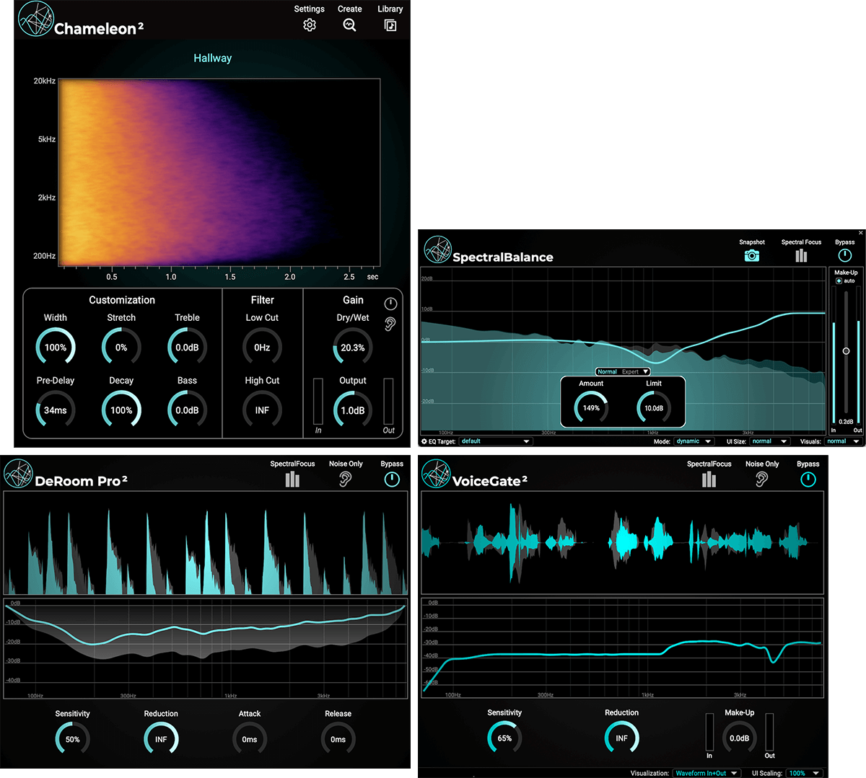Toggle Bypass power icon in VoiceGate
866x778 pixels.
[808, 479]
